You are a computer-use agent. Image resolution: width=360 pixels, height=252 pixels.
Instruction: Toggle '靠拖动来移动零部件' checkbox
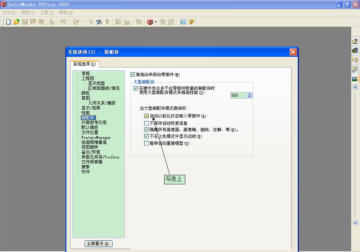[133, 74]
